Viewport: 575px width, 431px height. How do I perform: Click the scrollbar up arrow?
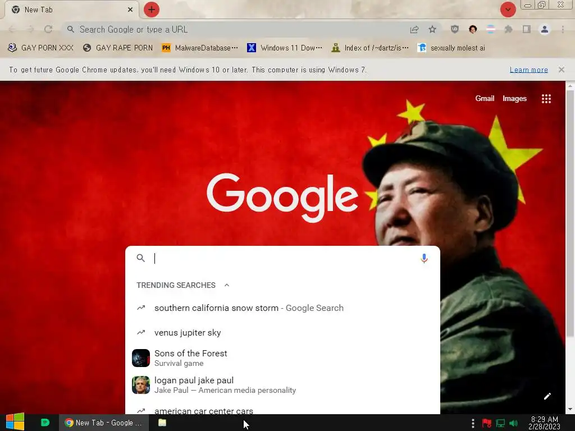pyautogui.click(x=569, y=86)
